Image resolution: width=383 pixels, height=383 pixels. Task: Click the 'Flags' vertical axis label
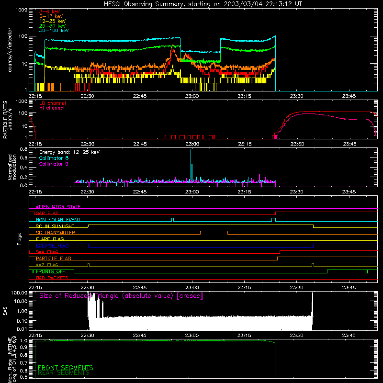tap(20, 239)
